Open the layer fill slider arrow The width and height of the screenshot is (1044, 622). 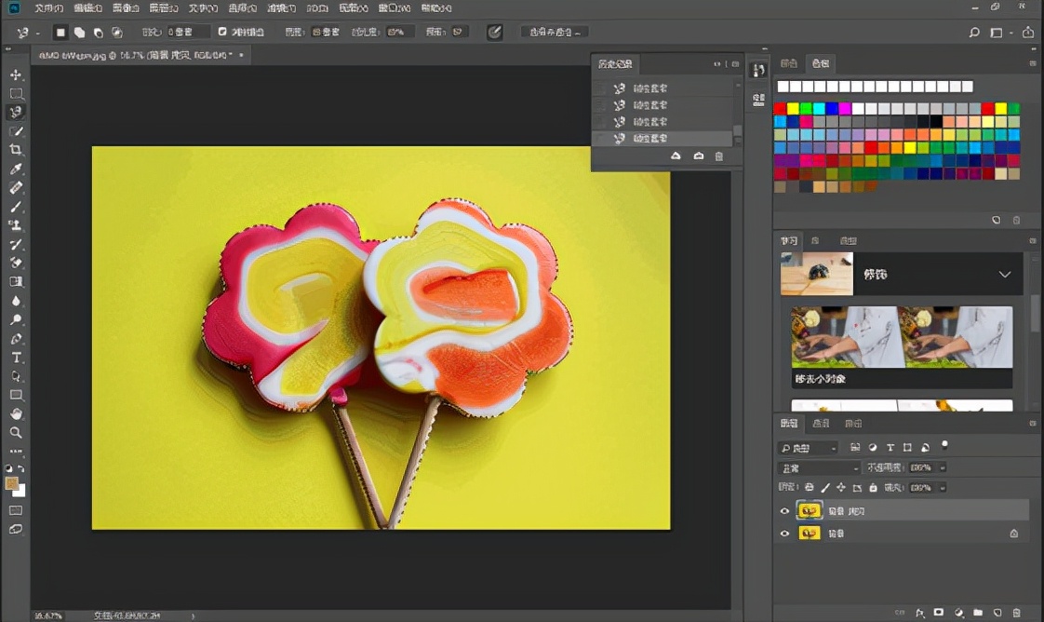(x=943, y=488)
